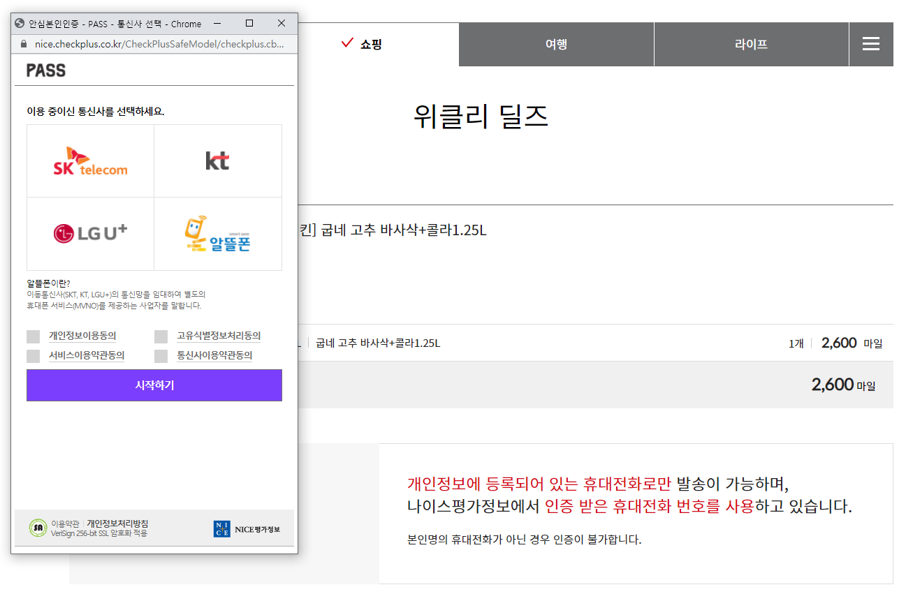Open the 개인정보이용동의 terms link

[x=82, y=336]
